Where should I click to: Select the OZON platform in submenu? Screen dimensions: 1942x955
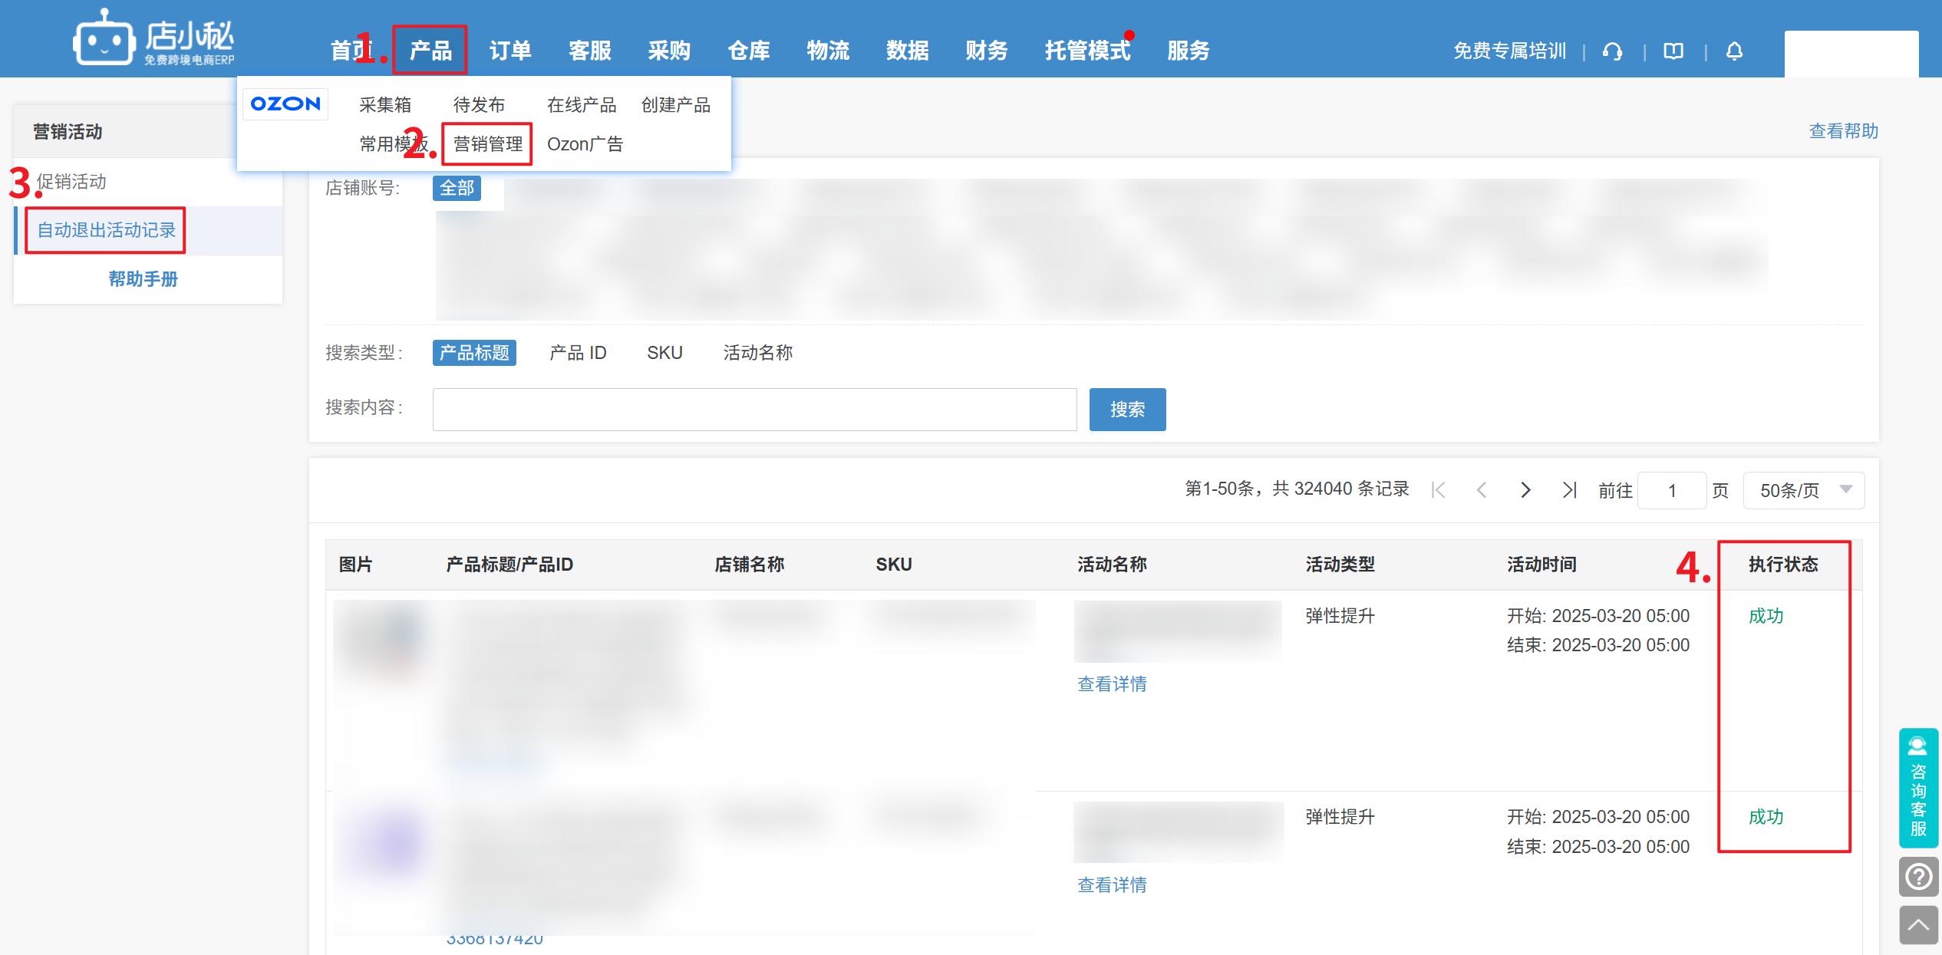(x=285, y=104)
